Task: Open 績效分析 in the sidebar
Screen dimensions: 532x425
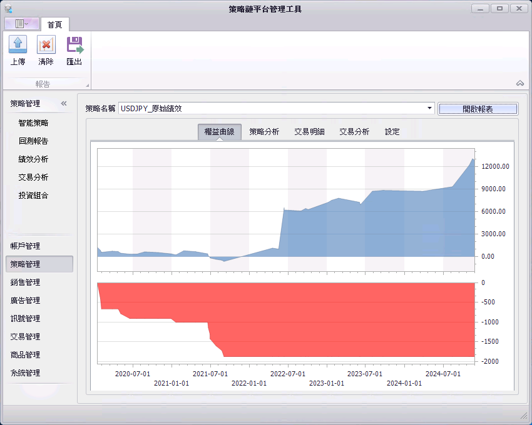Action: [33, 159]
